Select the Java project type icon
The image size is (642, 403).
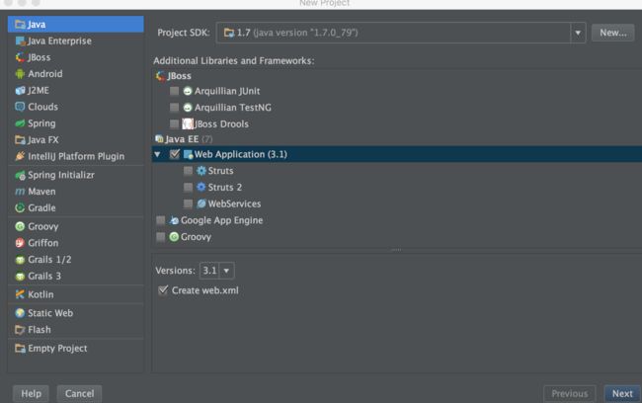(20, 24)
